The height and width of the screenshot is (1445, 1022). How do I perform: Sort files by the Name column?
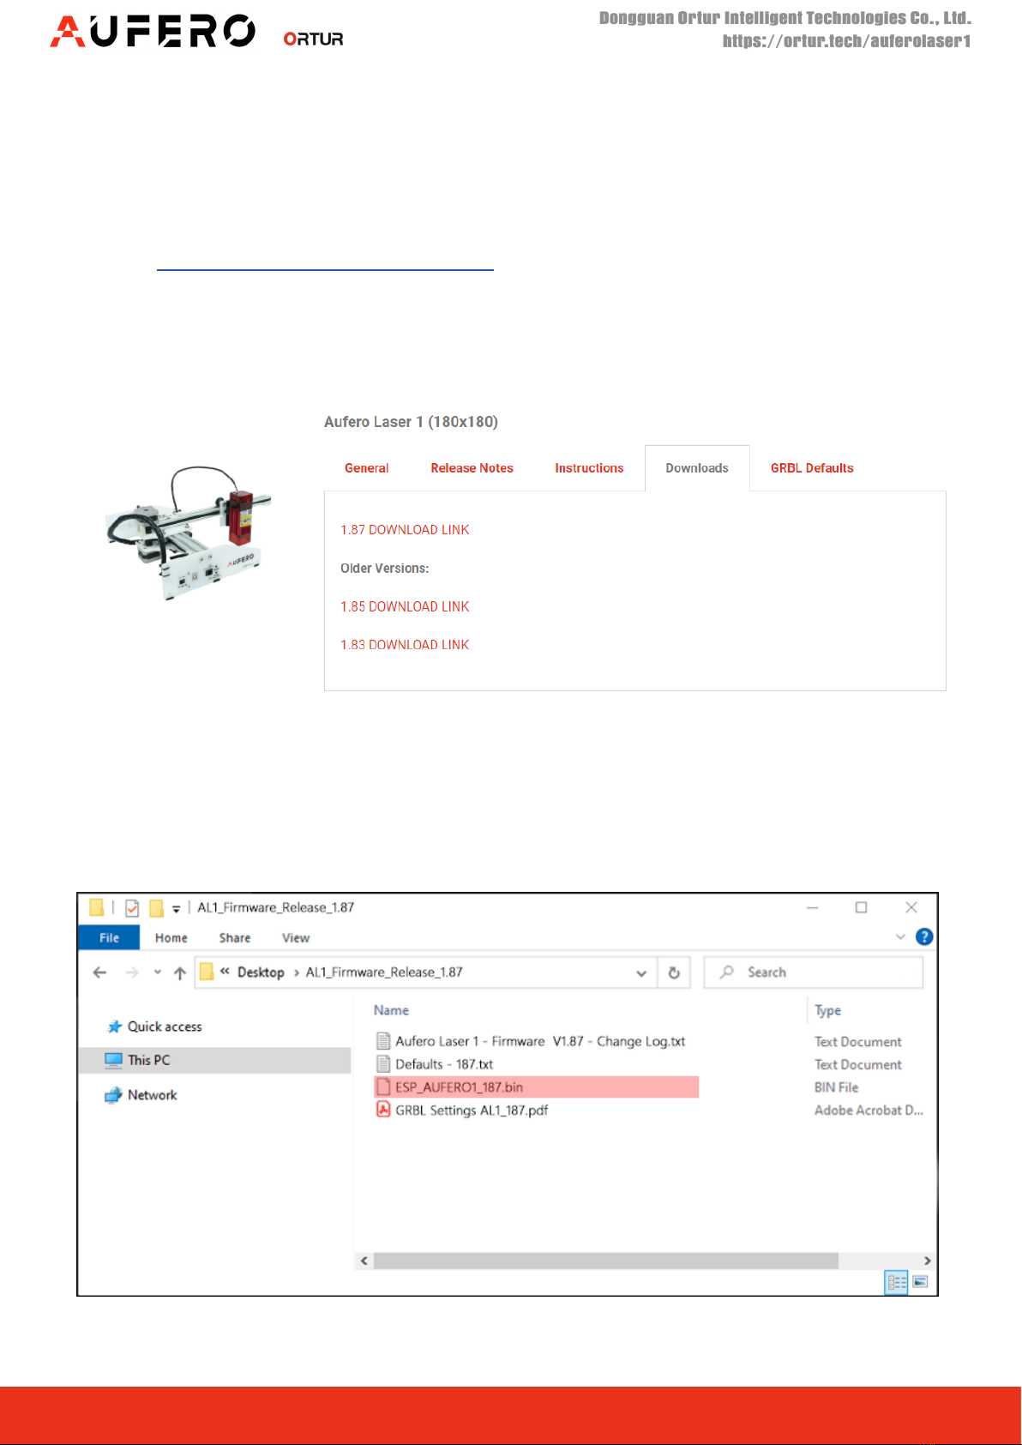391,1010
